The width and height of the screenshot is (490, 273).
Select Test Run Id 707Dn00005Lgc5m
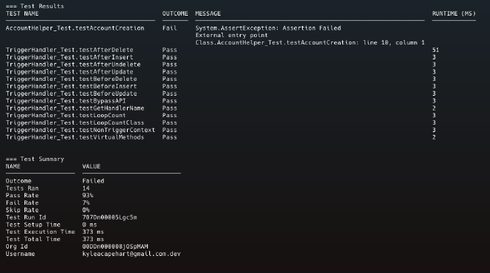click(109, 217)
